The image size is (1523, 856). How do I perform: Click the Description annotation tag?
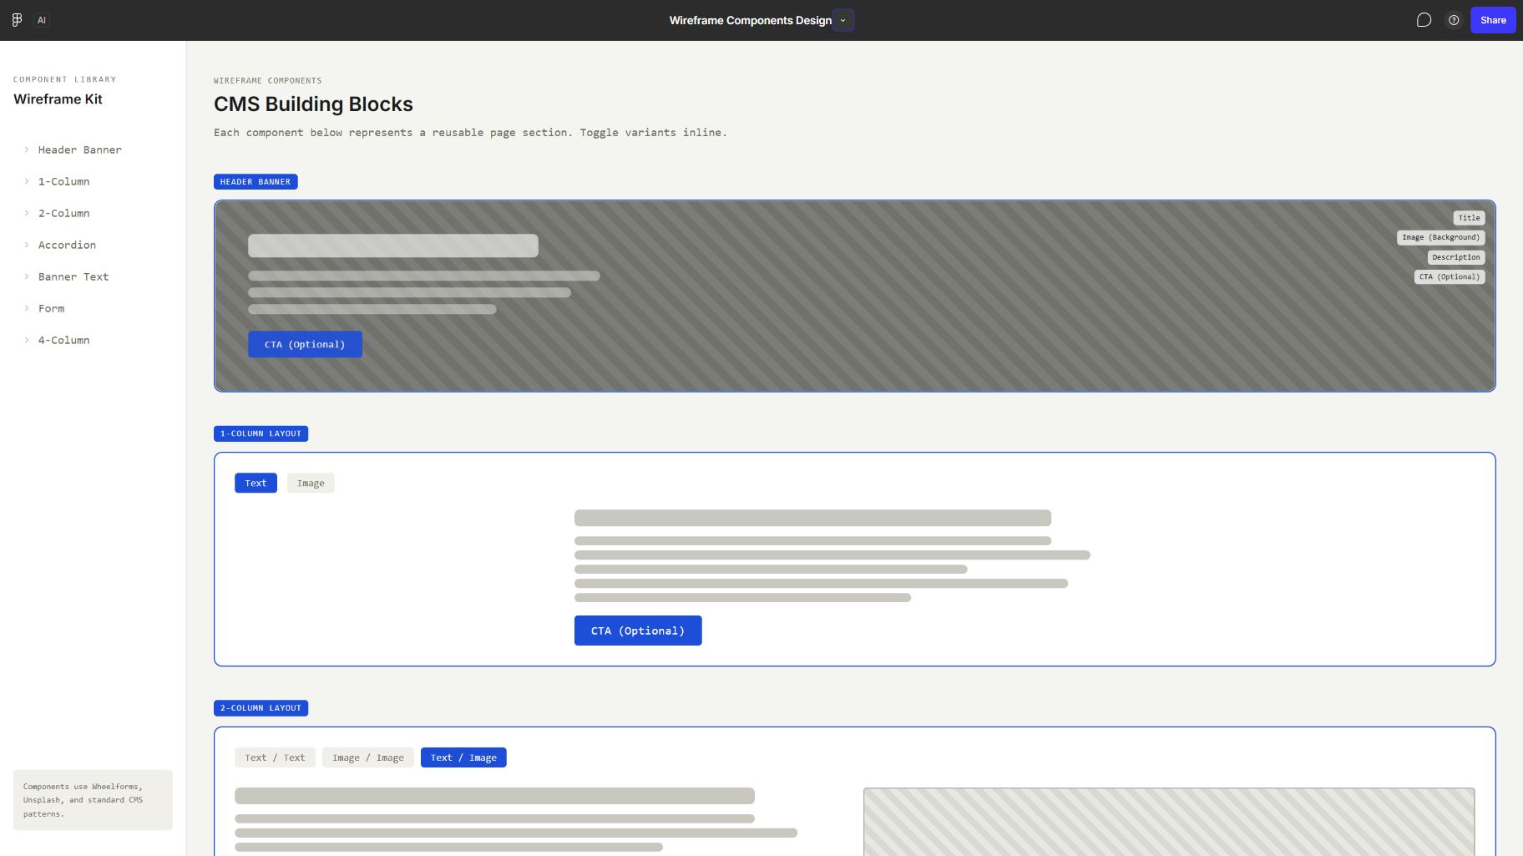(x=1455, y=257)
